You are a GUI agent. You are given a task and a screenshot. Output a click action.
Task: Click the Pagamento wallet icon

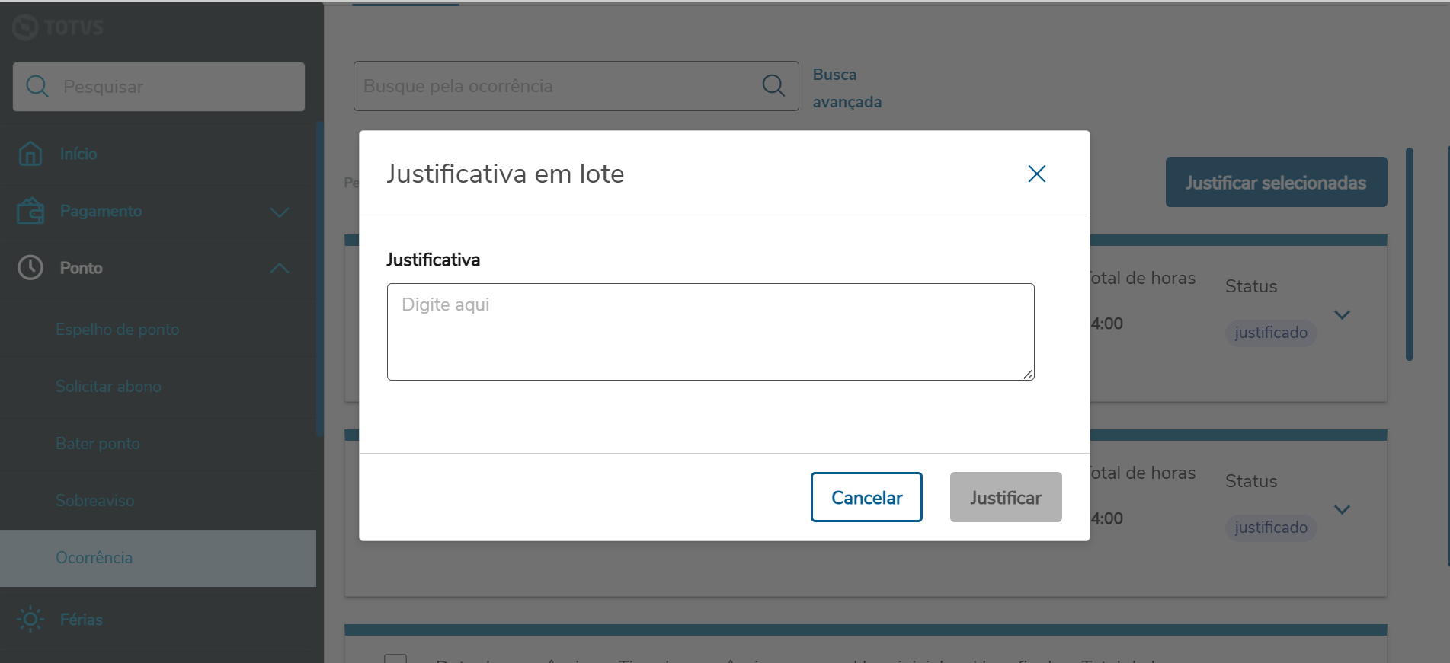click(x=30, y=211)
